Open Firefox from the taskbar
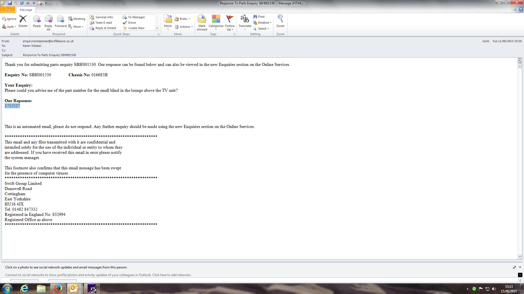The image size is (524, 294). tap(58, 289)
